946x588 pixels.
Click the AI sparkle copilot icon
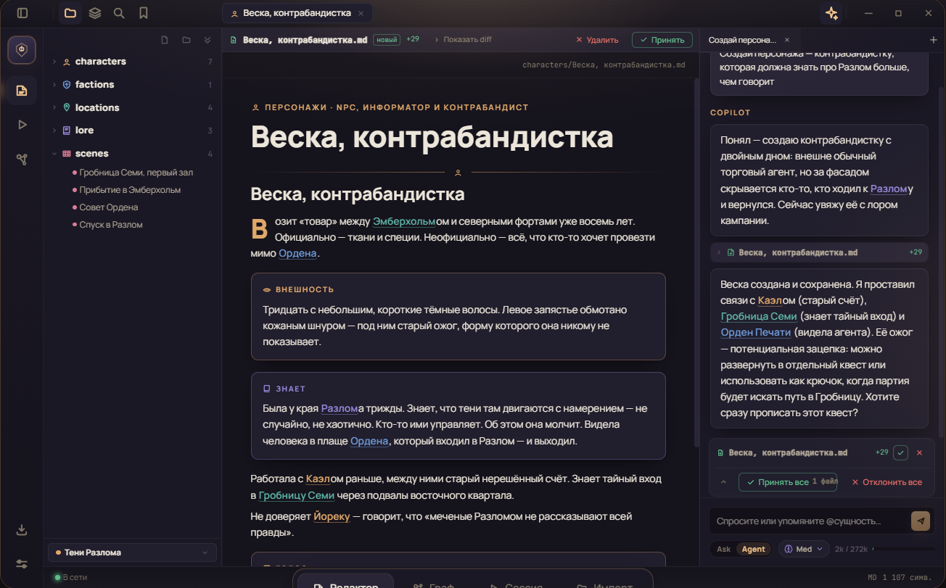pos(831,13)
